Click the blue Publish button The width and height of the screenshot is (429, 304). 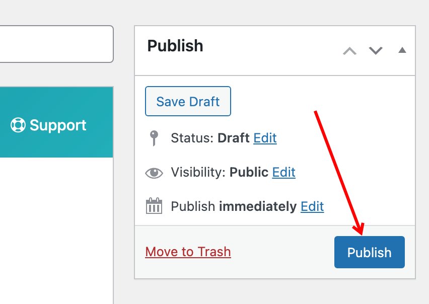[370, 252]
